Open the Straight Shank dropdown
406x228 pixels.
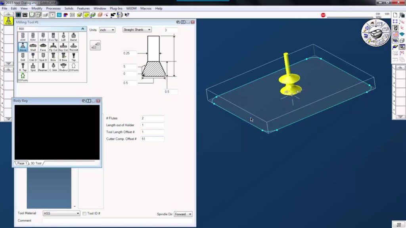tap(137, 30)
